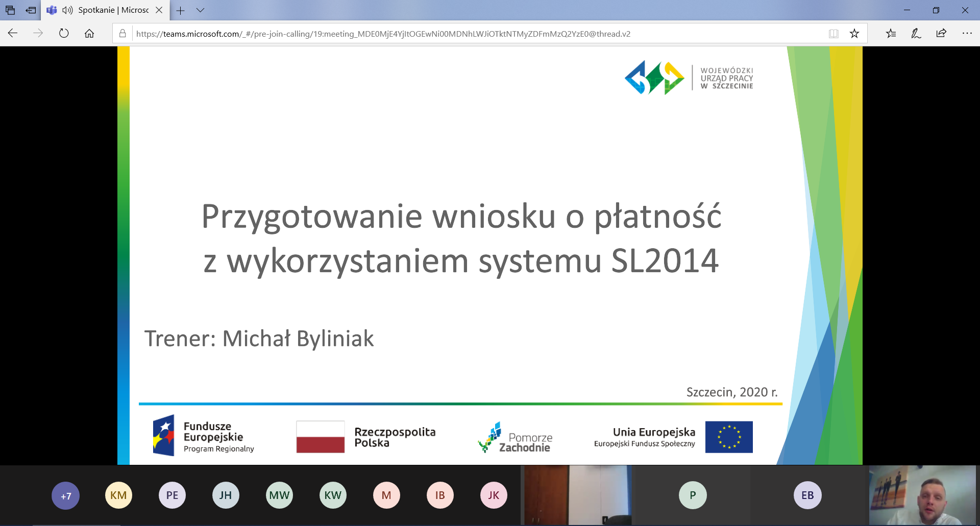Click the Wojewódzki Urząd Pracy logo
The width and height of the screenshot is (980, 526).
(689, 78)
